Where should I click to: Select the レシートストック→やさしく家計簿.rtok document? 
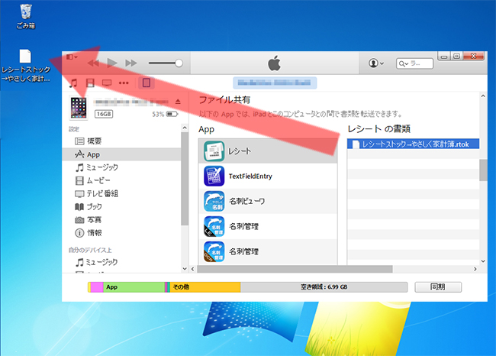coord(413,144)
